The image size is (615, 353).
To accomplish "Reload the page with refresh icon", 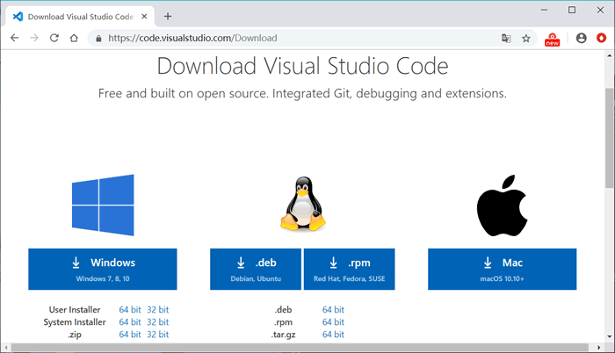I will click(54, 38).
